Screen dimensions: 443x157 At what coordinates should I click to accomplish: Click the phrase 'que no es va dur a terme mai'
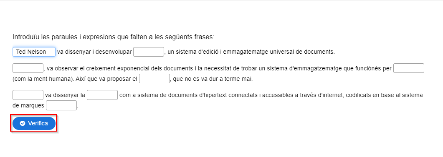point(213,79)
